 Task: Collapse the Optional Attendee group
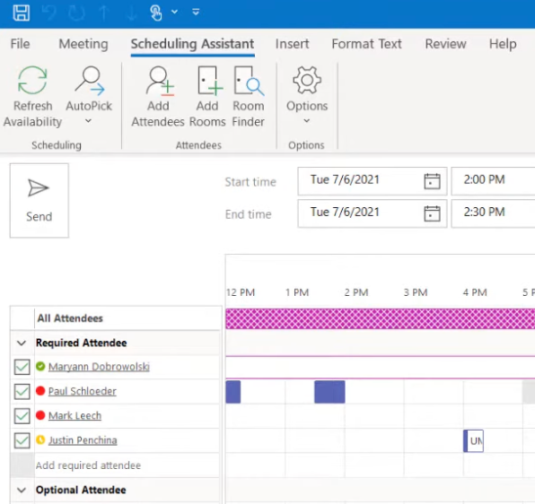point(22,490)
